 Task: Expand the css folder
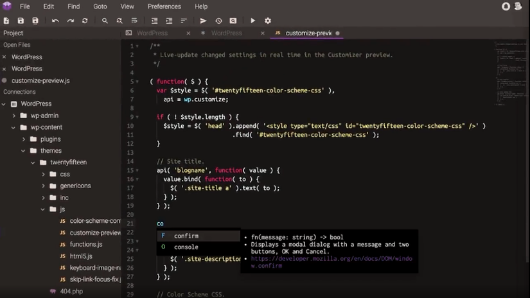tap(43, 174)
